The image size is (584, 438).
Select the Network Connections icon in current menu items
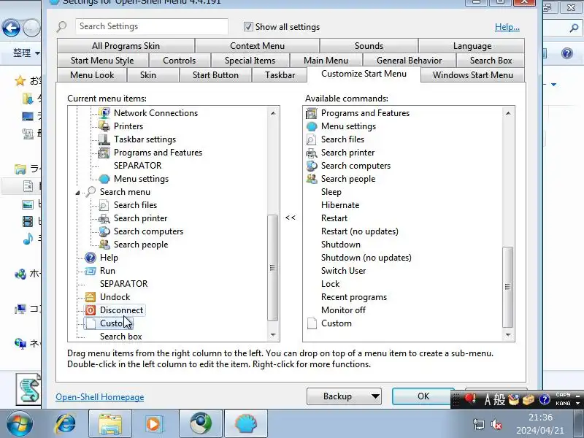[104, 113]
